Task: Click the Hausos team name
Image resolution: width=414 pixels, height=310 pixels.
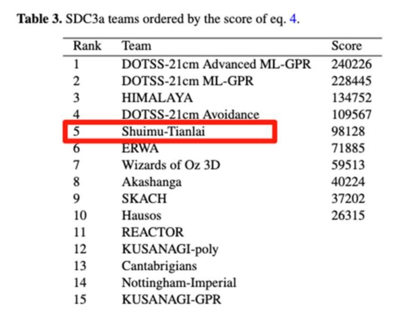Action: [141, 216]
